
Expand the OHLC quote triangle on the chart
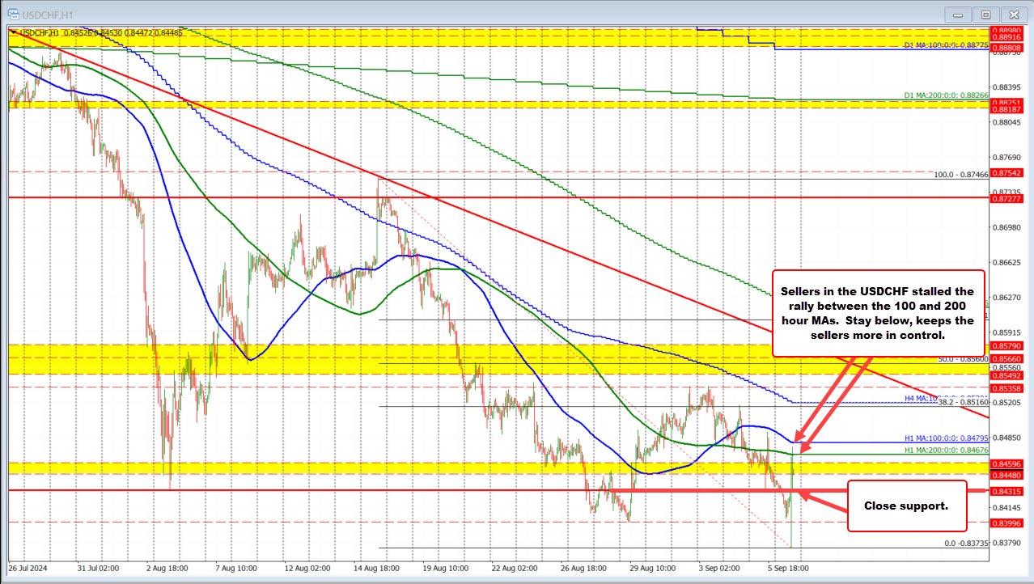[x=14, y=33]
